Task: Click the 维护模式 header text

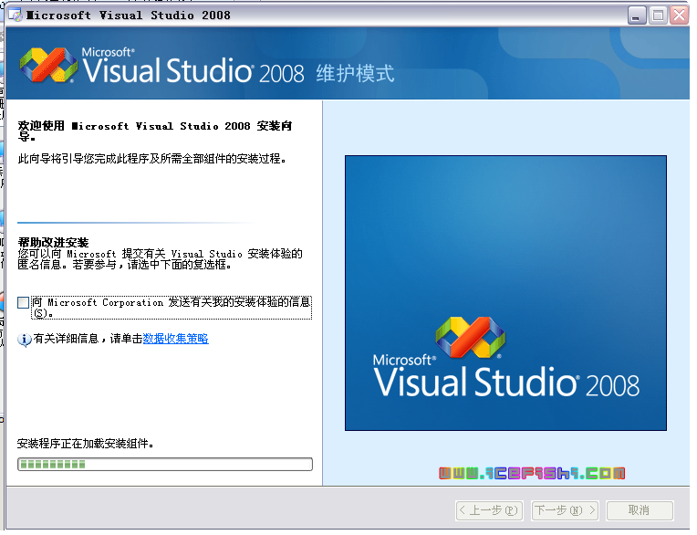Action: coord(355,73)
